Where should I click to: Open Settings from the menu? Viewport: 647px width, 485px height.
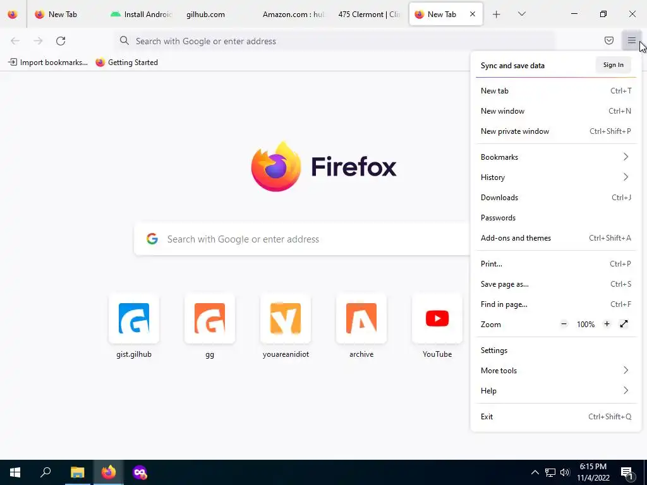click(556, 350)
